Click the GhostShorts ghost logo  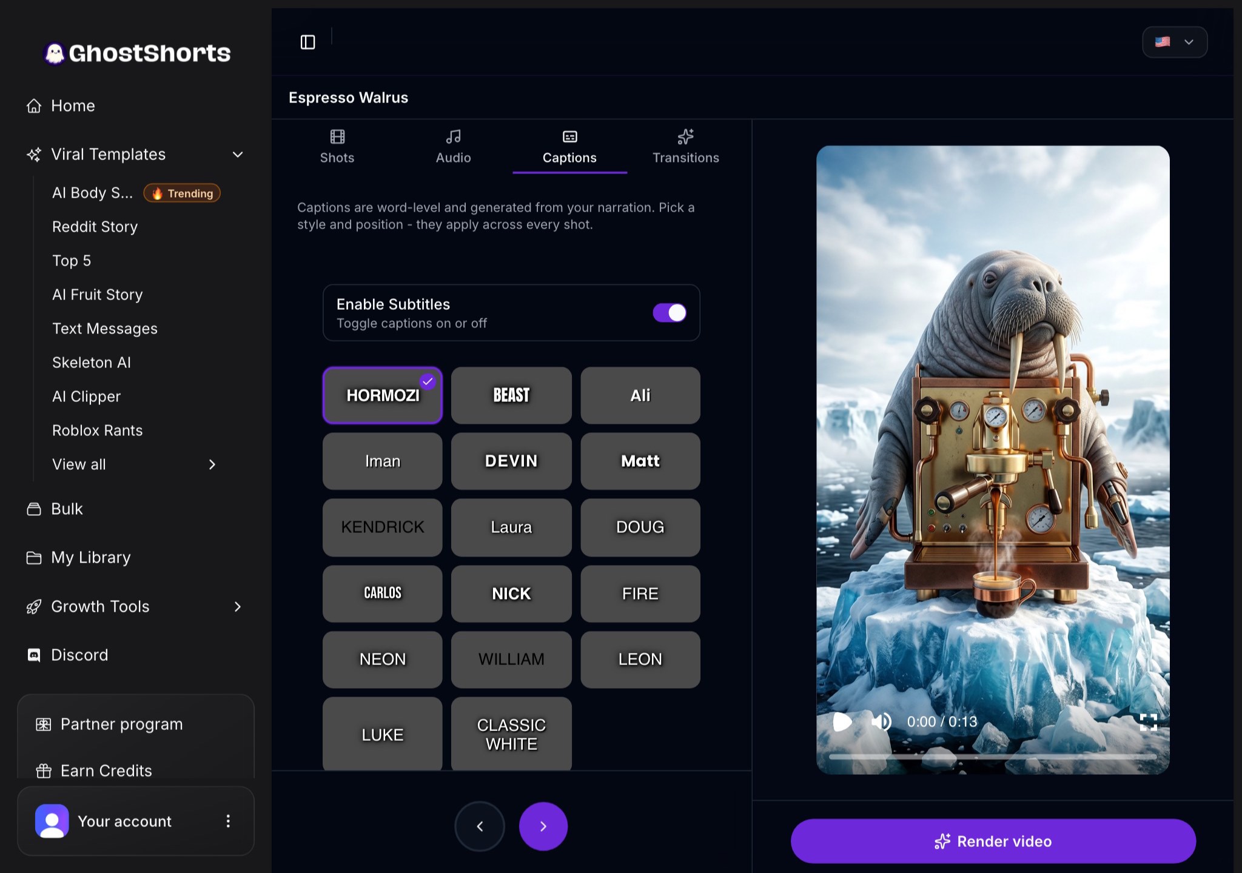pyautogui.click(x=55, y=53)
